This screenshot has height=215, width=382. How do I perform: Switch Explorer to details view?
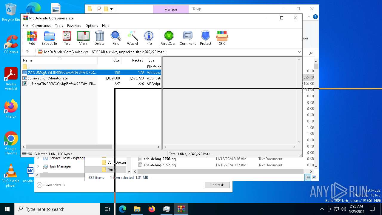click(308, 177)
